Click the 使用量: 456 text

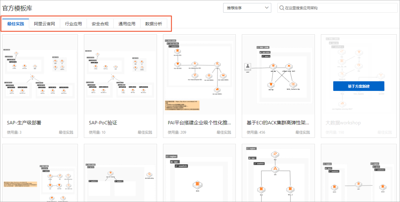tap(256, 132)
